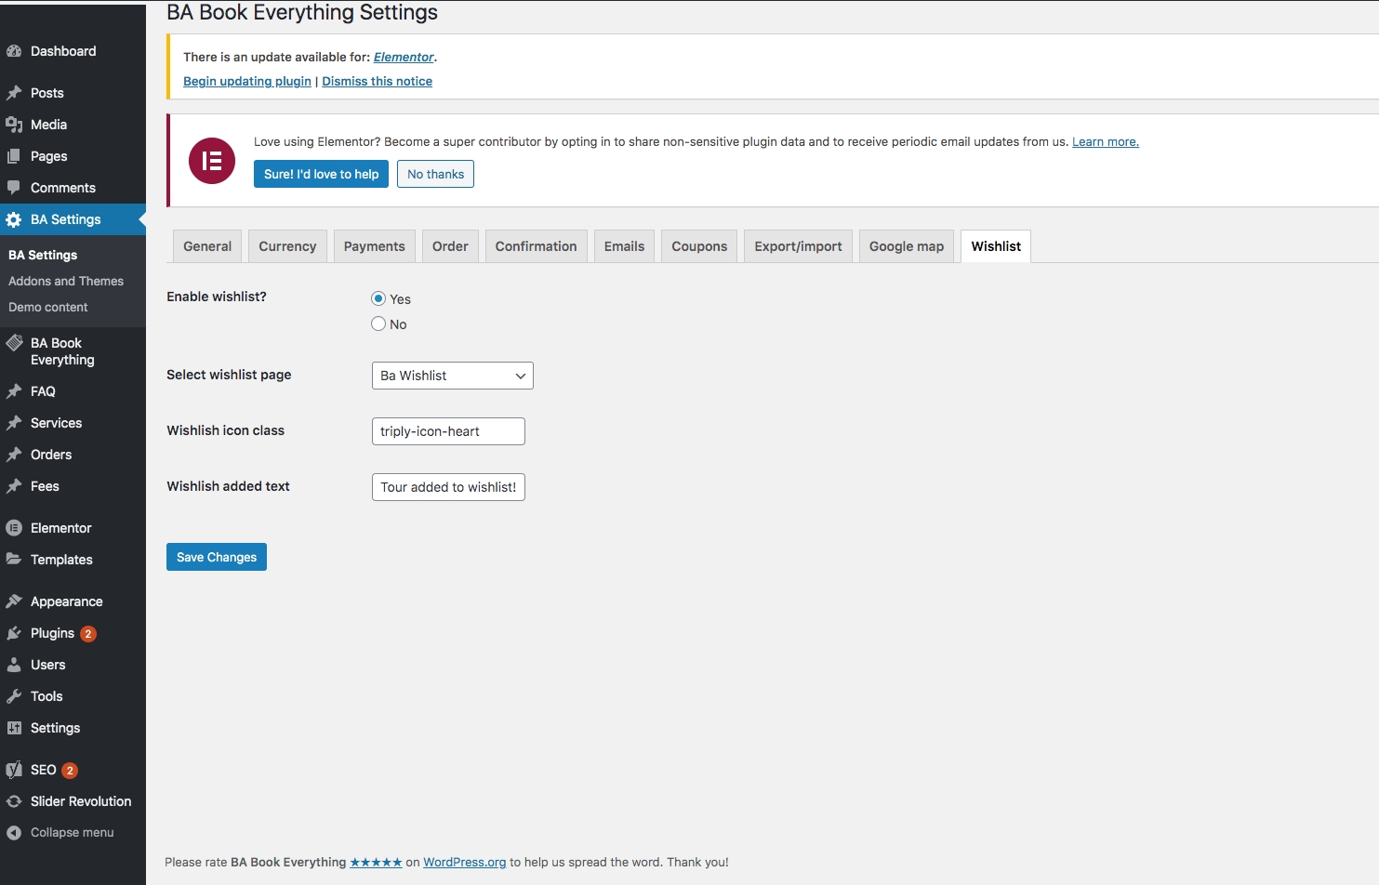Click the Slider Revolution icon
1379x885 pixels.
click(x=14, y=801)
